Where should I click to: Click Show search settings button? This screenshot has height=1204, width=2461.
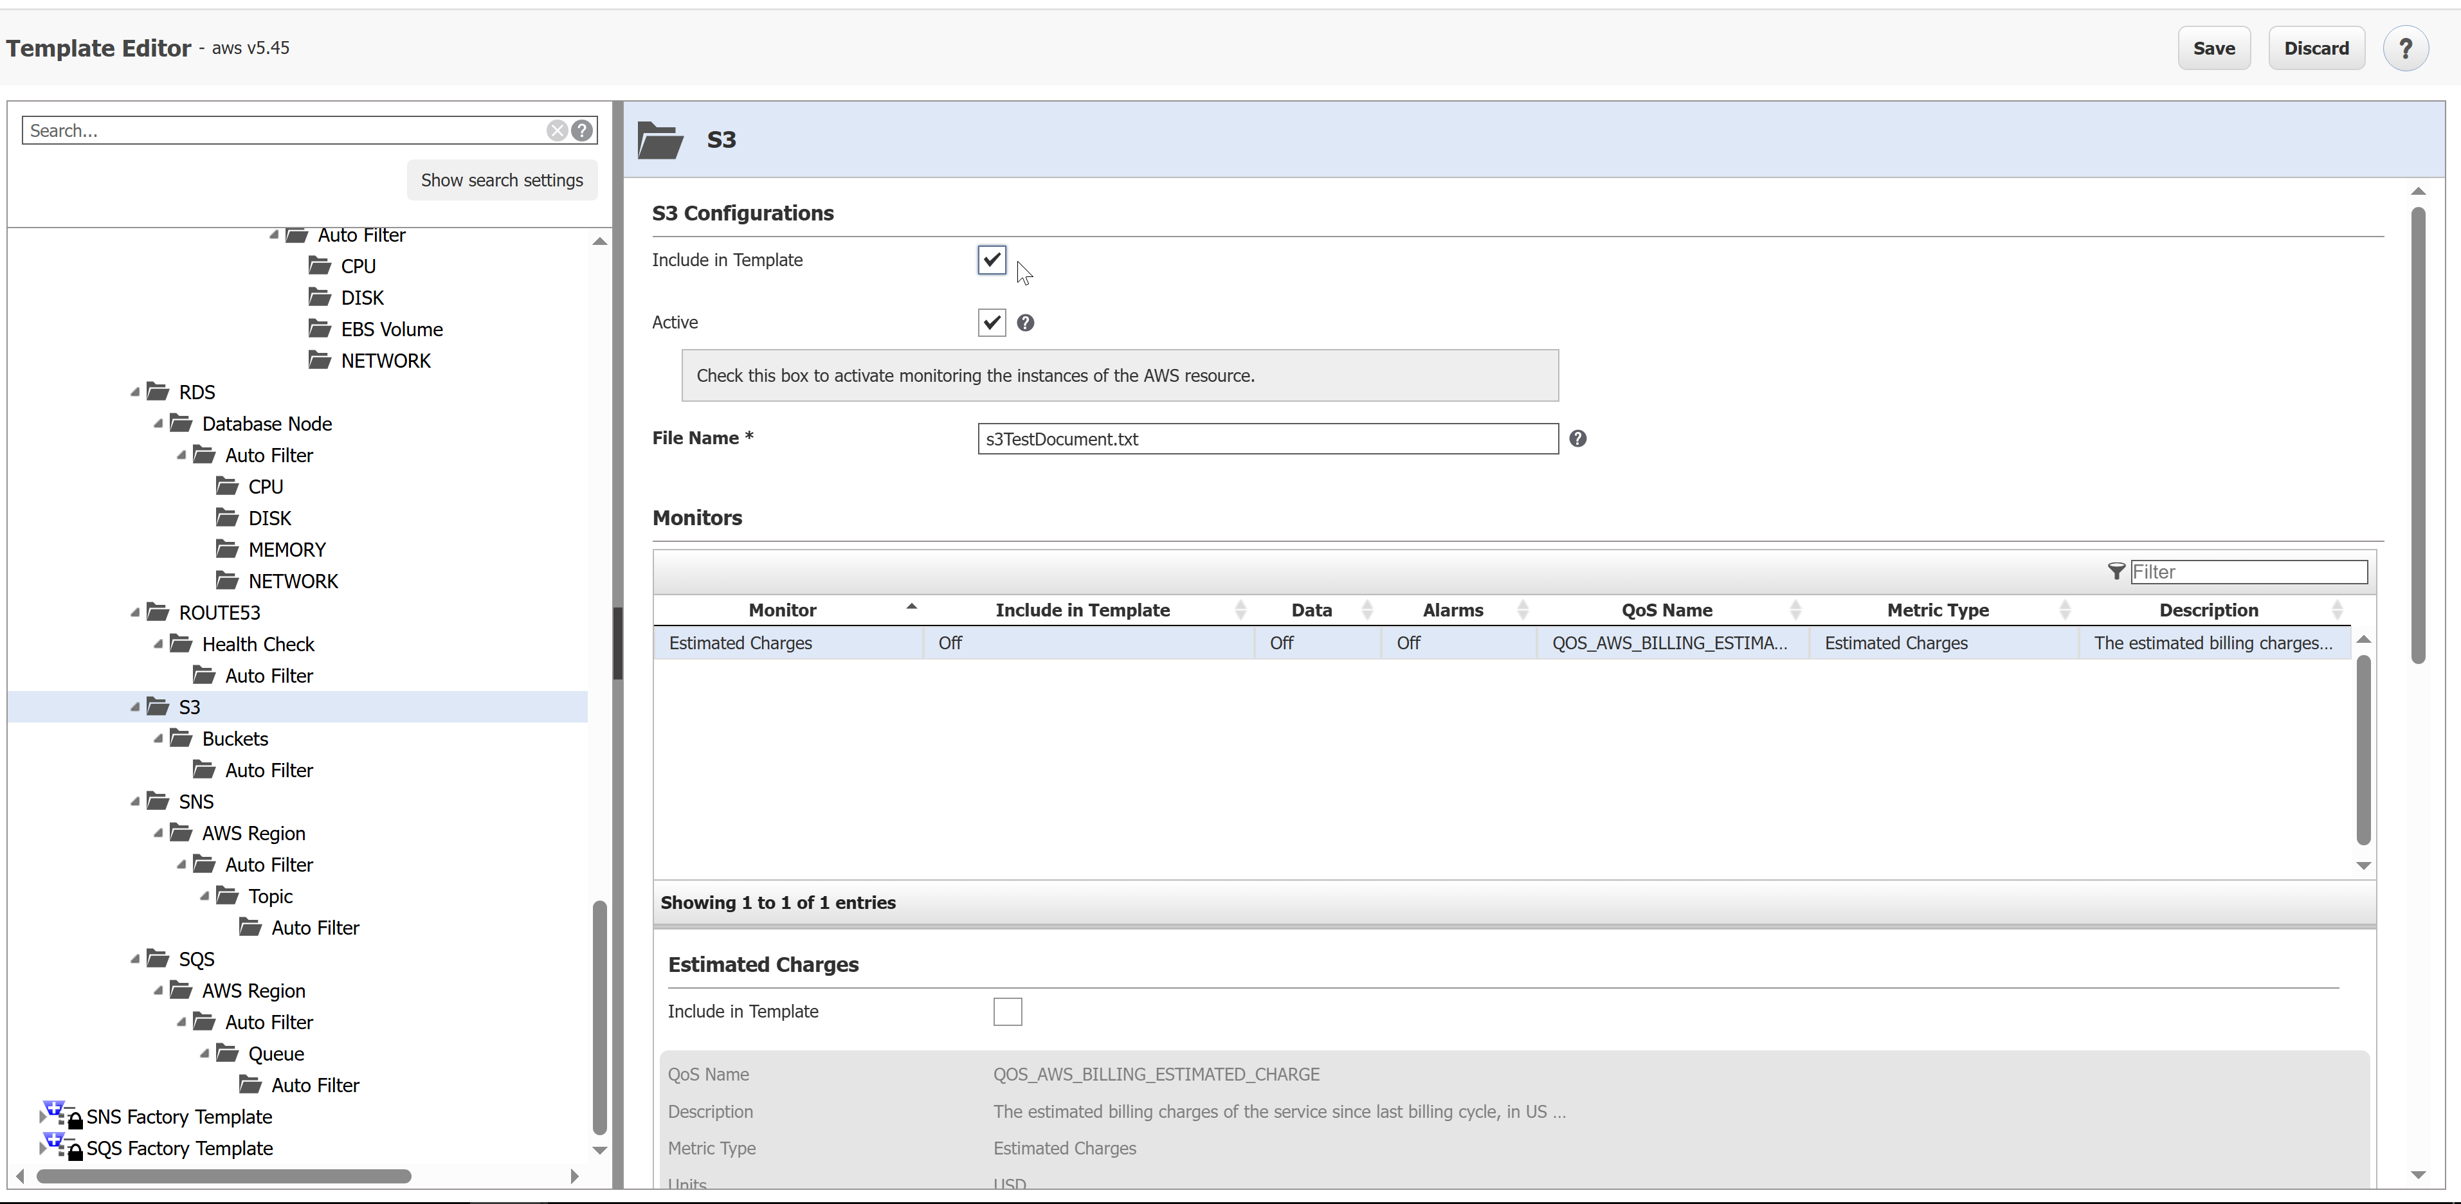[x=502, y=181]
